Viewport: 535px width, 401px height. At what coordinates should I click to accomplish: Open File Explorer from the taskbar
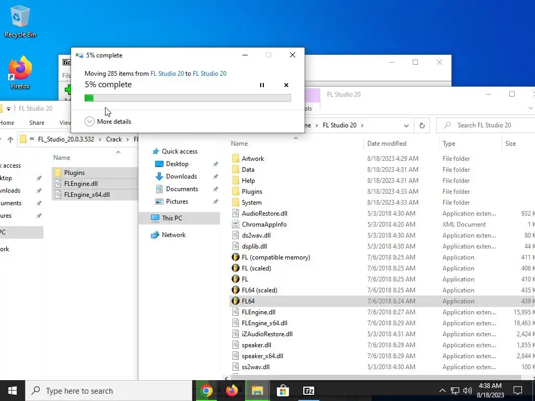pyautogui.click(x=257, y=391)
